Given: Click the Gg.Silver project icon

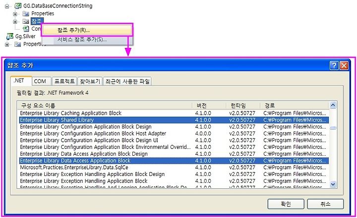Looking at the screenshot, I should coord(10,37).
